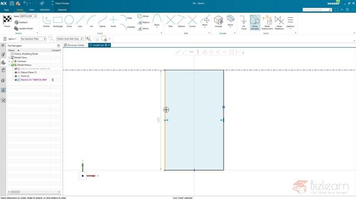Select the Rectangle tool

click(58, 22)
